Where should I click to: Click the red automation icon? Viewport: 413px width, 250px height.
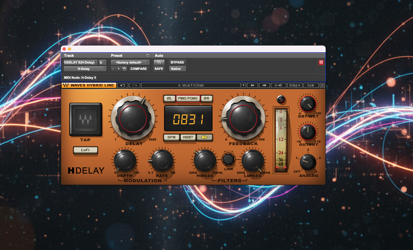321,62
